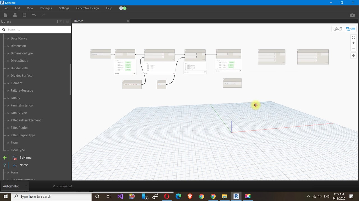The height and width of the screenshot is (201, 359).
Task: Click the code block node containing 3
Action: point(162,85)
